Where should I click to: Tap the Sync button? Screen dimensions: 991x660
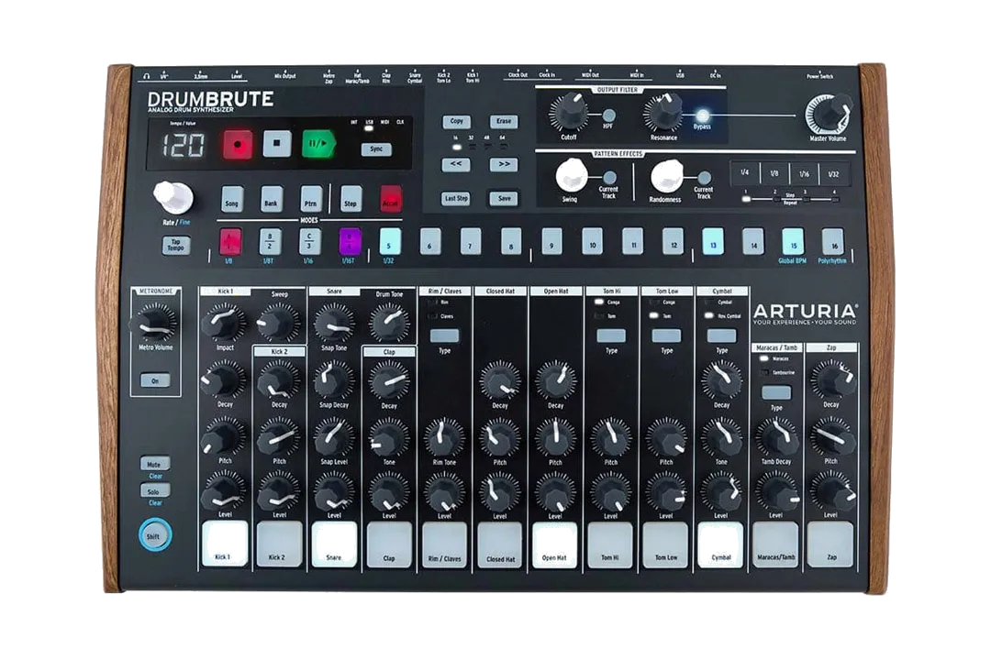[x=376, y=149]
